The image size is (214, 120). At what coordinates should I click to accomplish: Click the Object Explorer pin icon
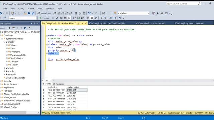[35, 23]
